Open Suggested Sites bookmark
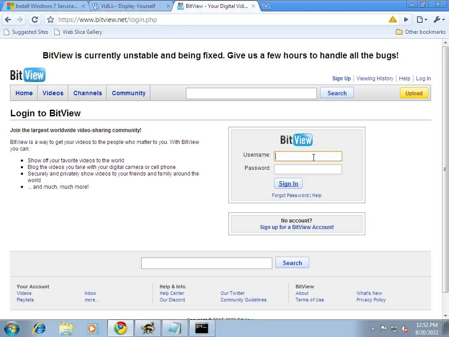Viewport: 449px width, 337px height. [x=26, y=32]
